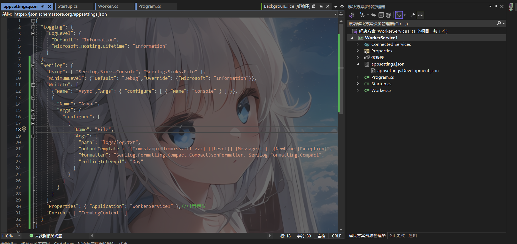
Task: Click the horizontal scrollbar left arrow
Action: click(x=92, y=236)
